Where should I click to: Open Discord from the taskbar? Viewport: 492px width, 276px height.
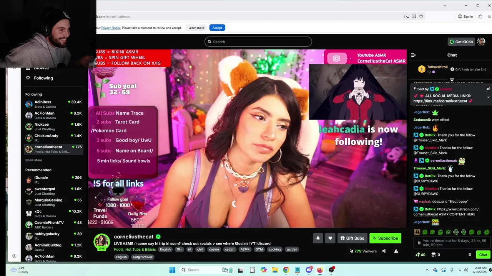(309, 270)
